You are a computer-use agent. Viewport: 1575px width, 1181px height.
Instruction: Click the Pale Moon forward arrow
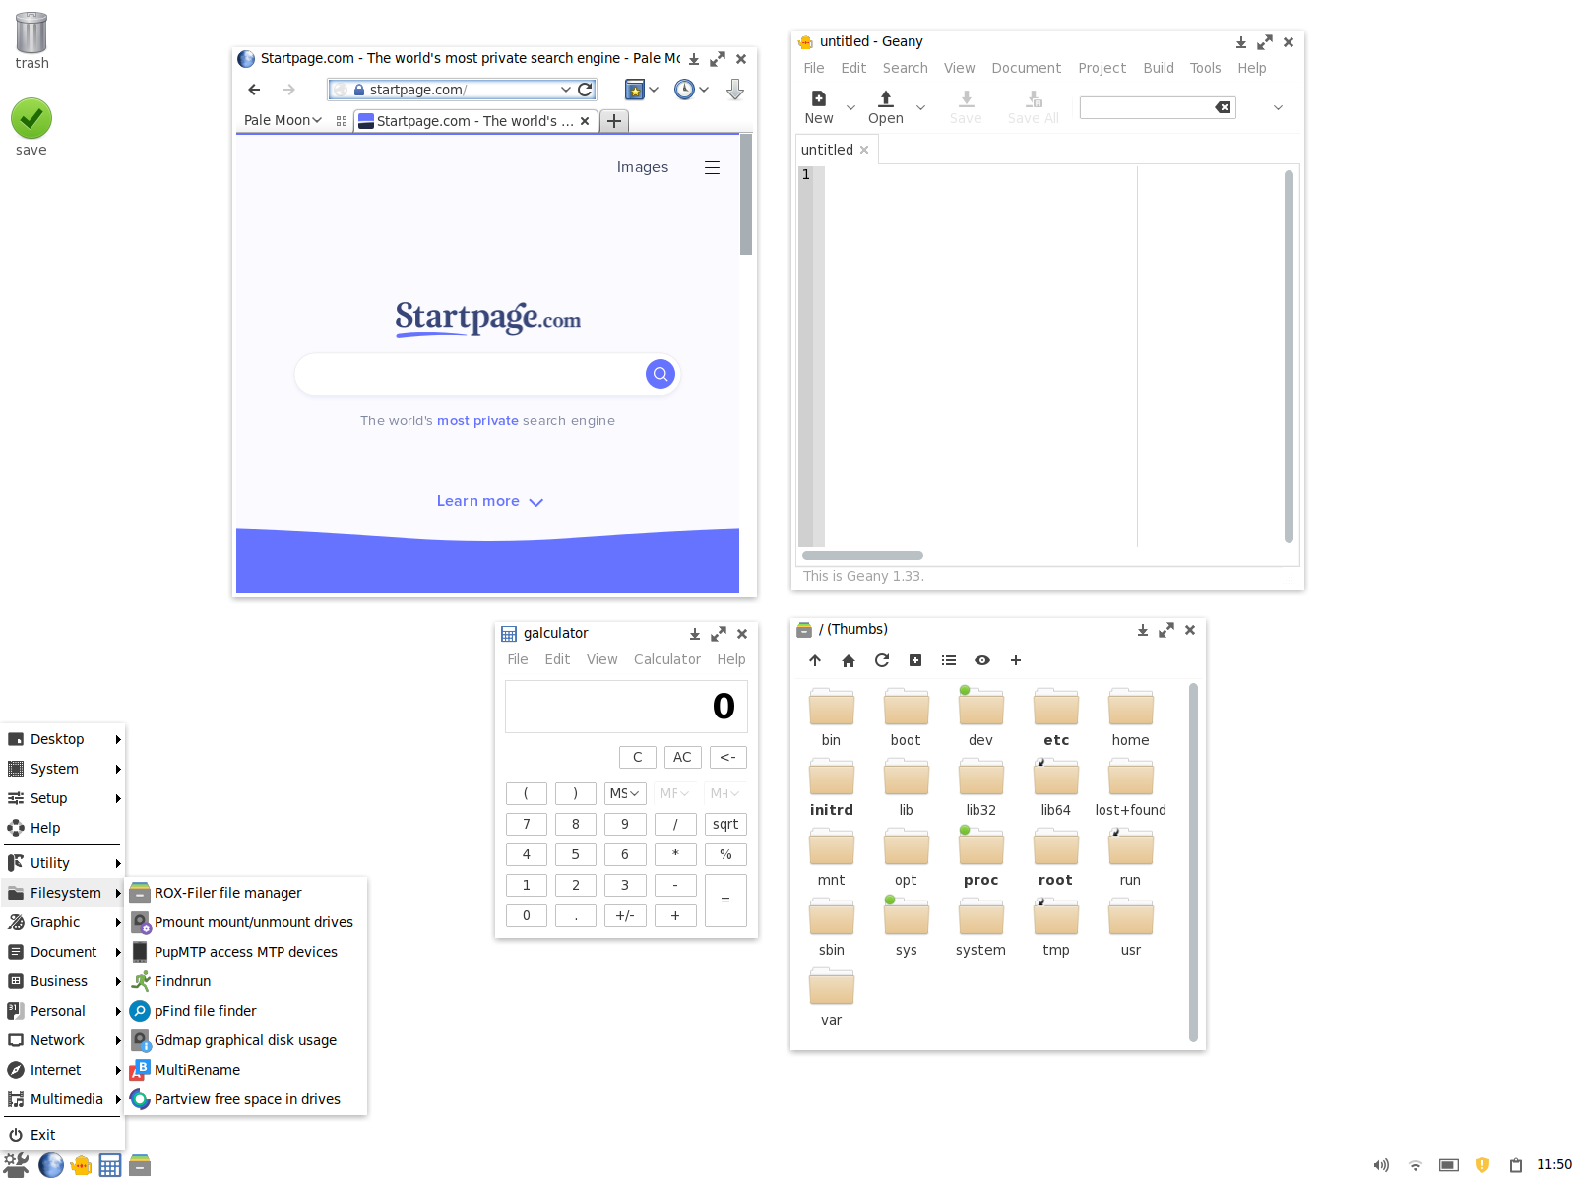pyautogui.click(x=289, y=90)
